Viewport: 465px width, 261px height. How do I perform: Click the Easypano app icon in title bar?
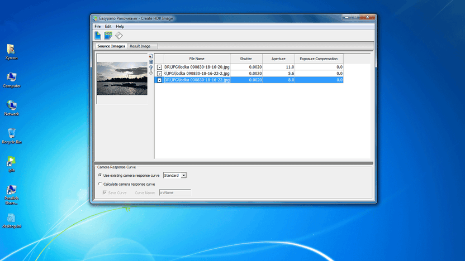(95, 18)
